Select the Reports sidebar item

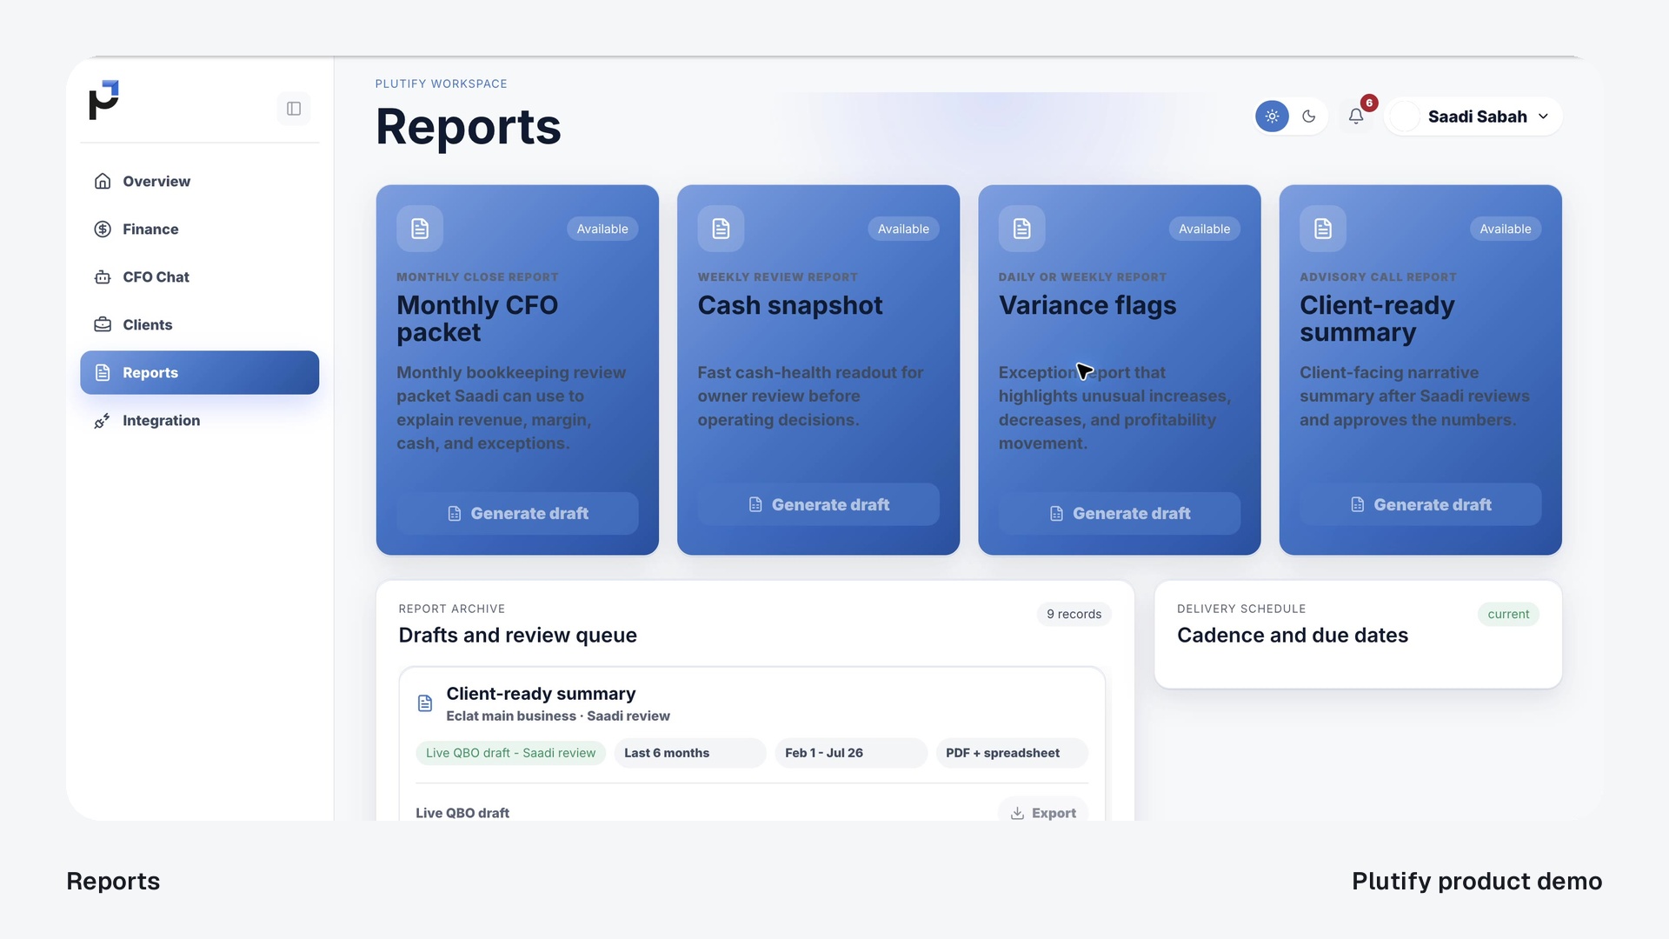tap(199, 372)
